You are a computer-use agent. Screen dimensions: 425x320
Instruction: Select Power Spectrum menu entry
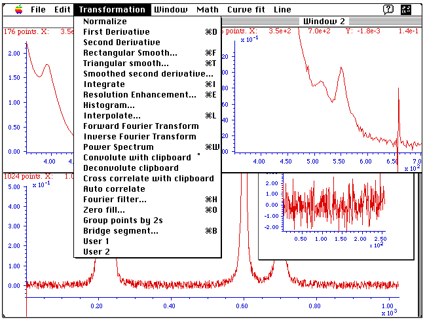[118, 147]
